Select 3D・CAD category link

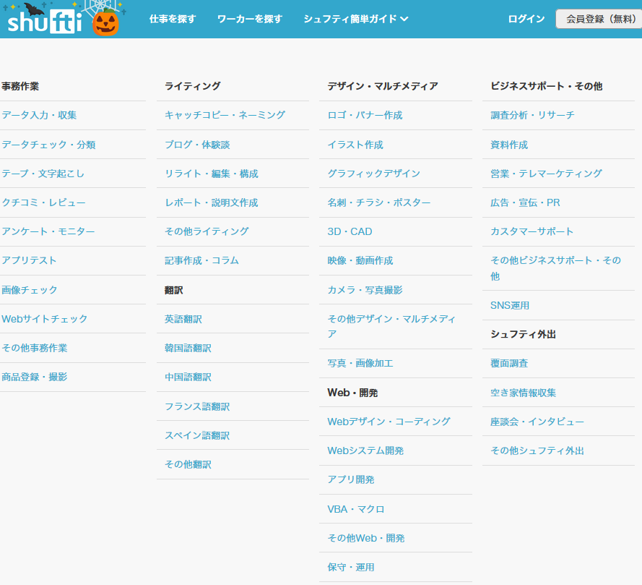[x=350, y=231]
